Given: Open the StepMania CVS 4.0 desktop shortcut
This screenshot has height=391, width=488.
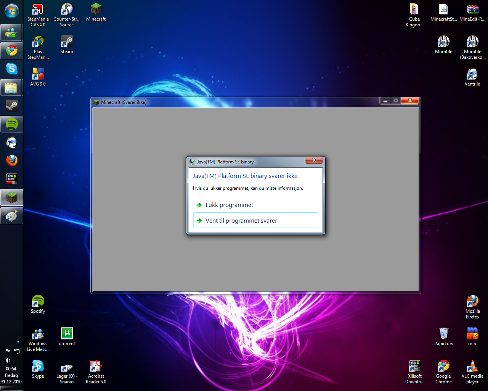Looking at the screenshot, I should click(x=38, y=15).
